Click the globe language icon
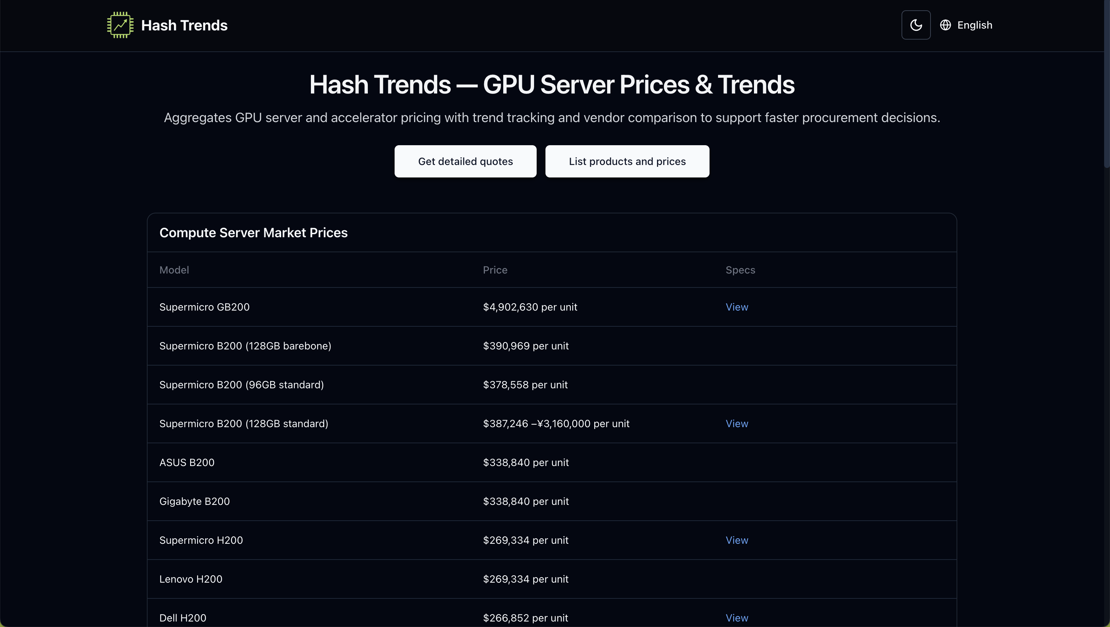 (945, 25)
